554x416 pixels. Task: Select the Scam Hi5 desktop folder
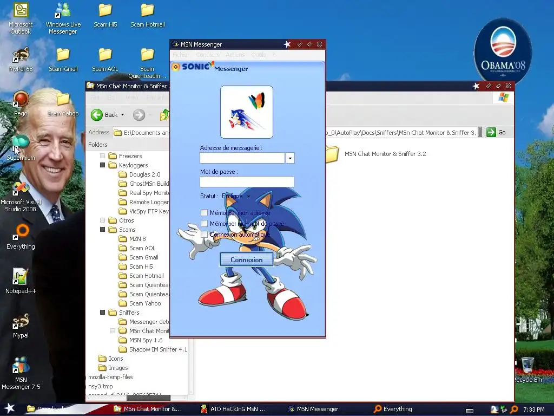tap(105, 16)
